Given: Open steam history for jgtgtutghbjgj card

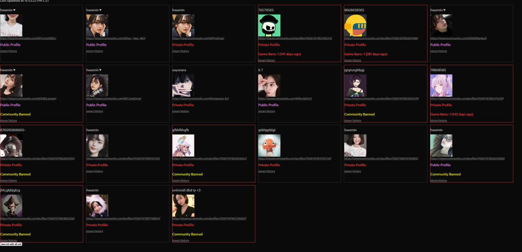Looking at the screenshot, I should click(x=352, y=121).
